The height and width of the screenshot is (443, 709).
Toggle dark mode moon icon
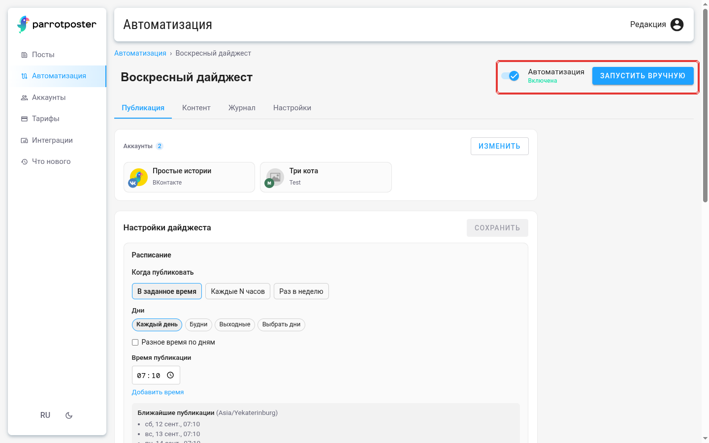(69, 415)
